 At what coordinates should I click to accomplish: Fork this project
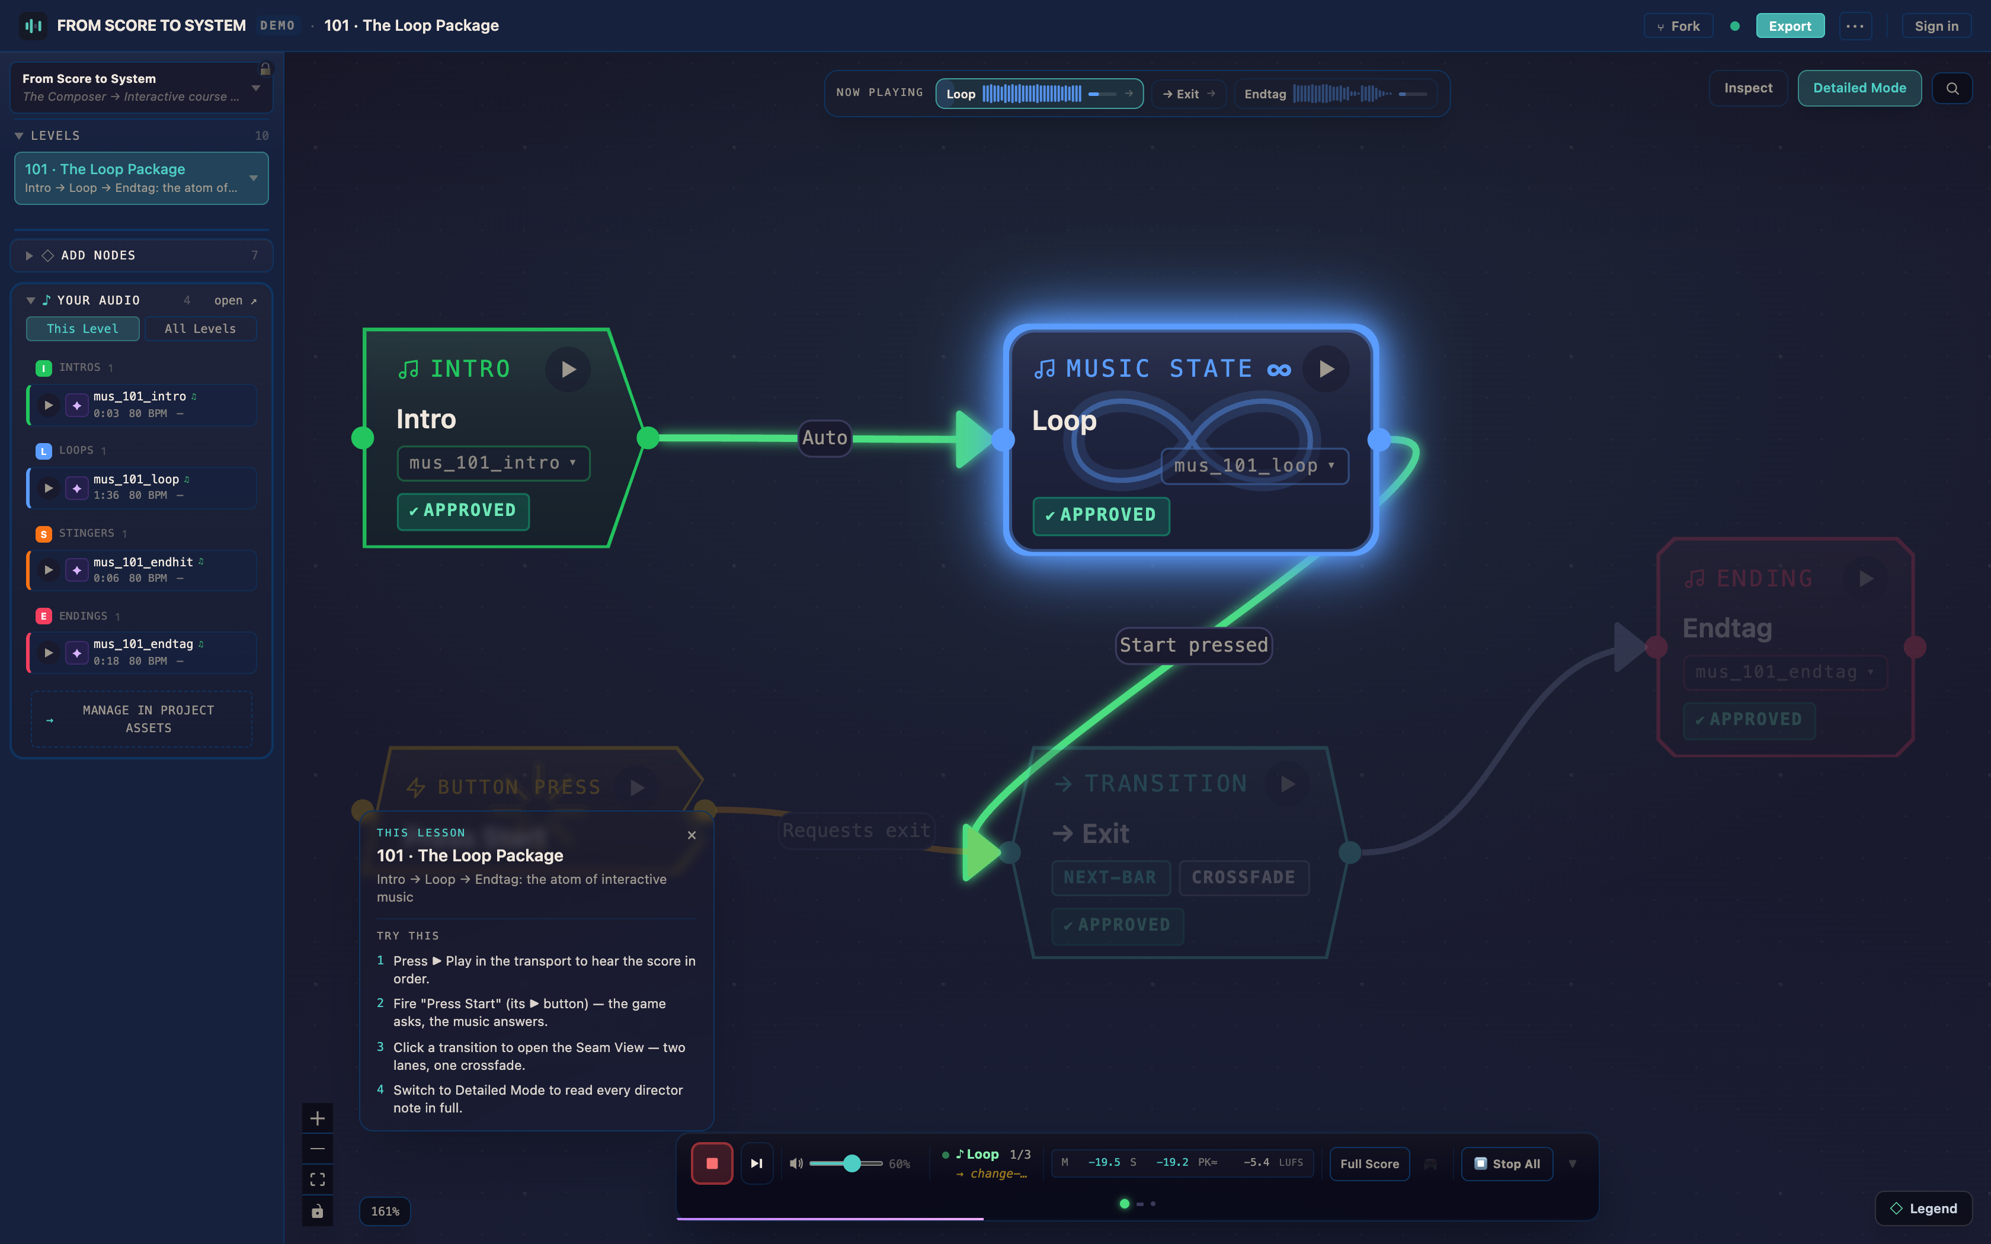(1678, 25)
